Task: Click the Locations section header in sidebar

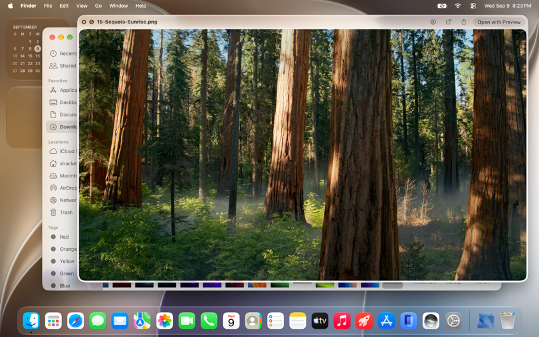Action: [x=58, y=142]
